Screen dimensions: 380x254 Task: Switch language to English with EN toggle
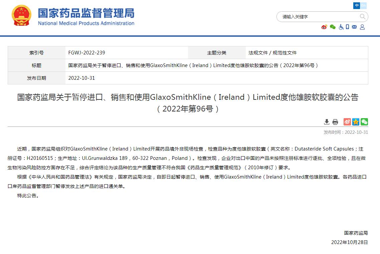click(363, 5)
